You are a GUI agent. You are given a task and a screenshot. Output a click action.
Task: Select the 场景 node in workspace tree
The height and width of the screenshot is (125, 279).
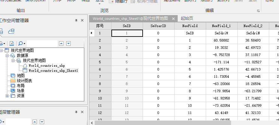[21, 91]
